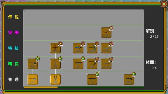Screen dimensions: 168x94
Task: Select the stone knife weapon costing 100
Action: coord(92,79)
